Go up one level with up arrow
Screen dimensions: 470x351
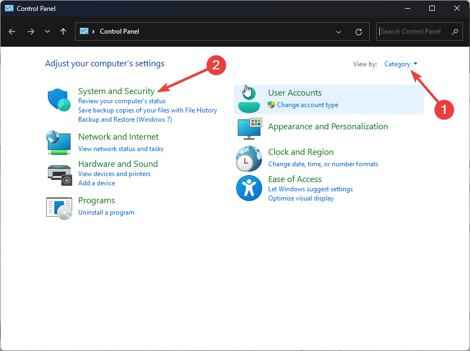[x=63, y=32]
